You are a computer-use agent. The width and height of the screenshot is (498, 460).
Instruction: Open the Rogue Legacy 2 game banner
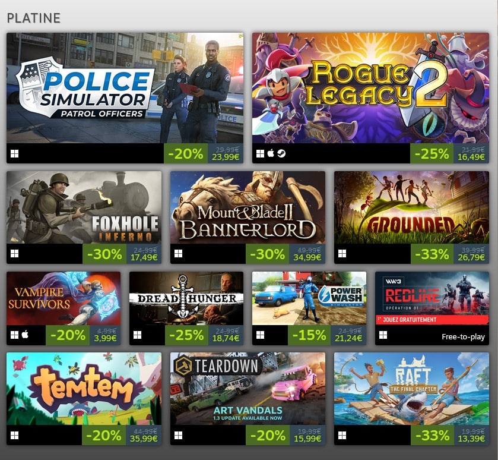click(x=370, y=88)
